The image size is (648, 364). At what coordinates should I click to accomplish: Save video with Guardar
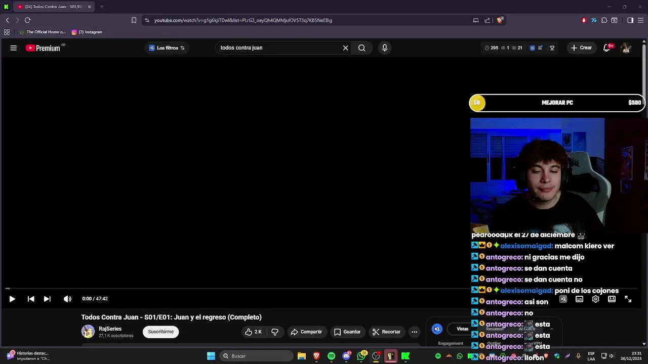click(x=347, y=332)
